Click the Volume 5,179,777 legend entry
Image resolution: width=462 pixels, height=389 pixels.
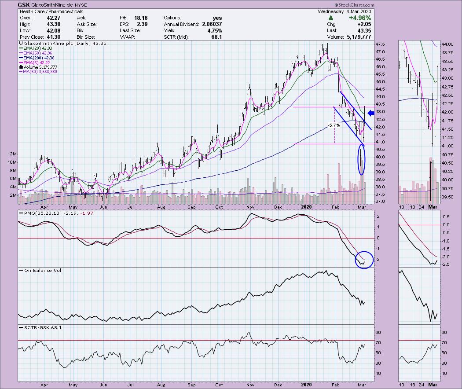pyautogui.click(x=38, y=67)
